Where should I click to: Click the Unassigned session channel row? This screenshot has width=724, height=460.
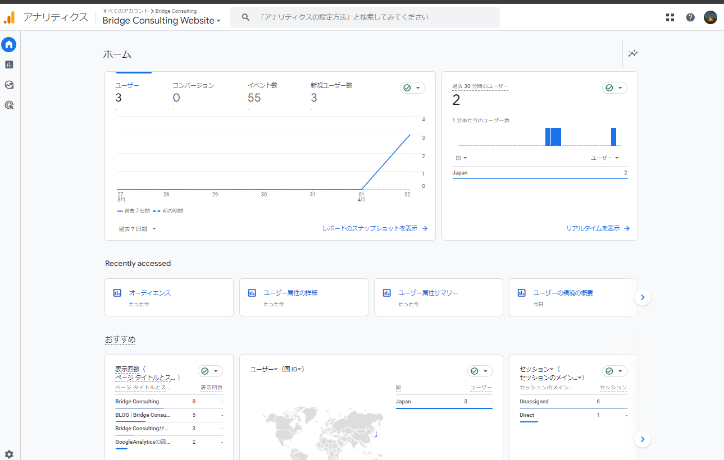pyautogui.click(x=573, y=402)
